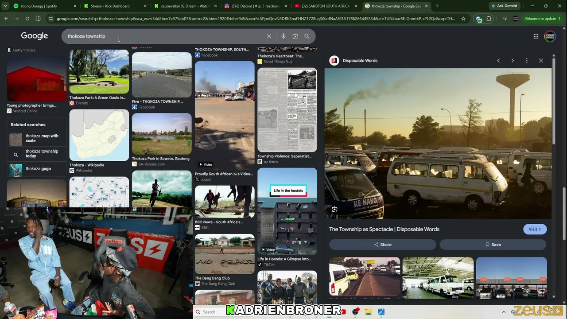
Task: Open media controls in Chrome toolbar
Action: (505, 19)
